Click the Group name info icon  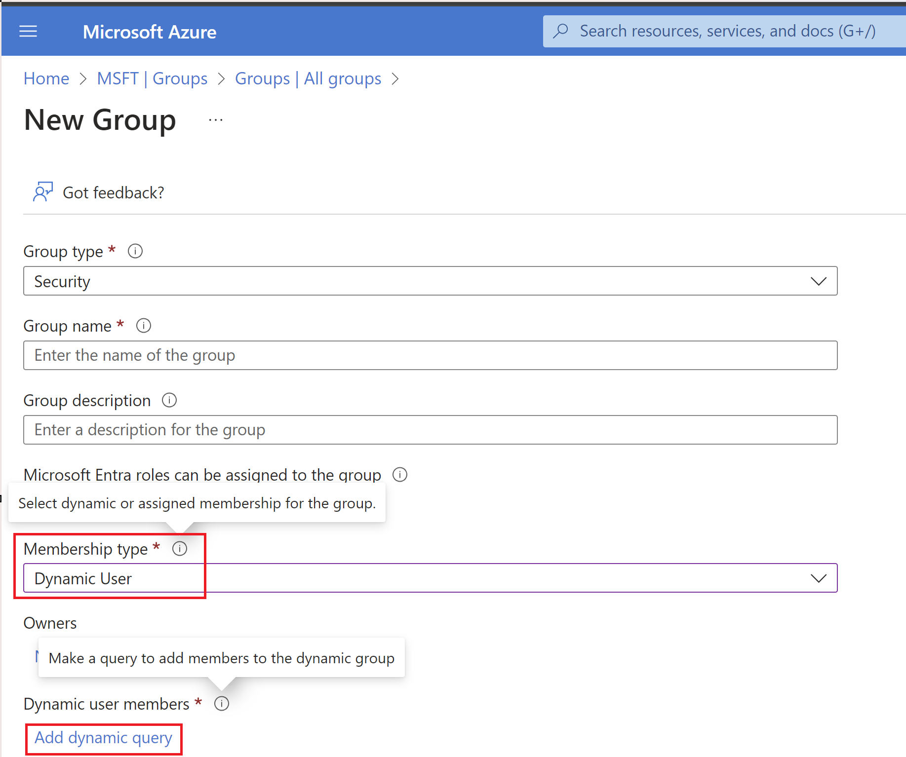tap(144, 326)
